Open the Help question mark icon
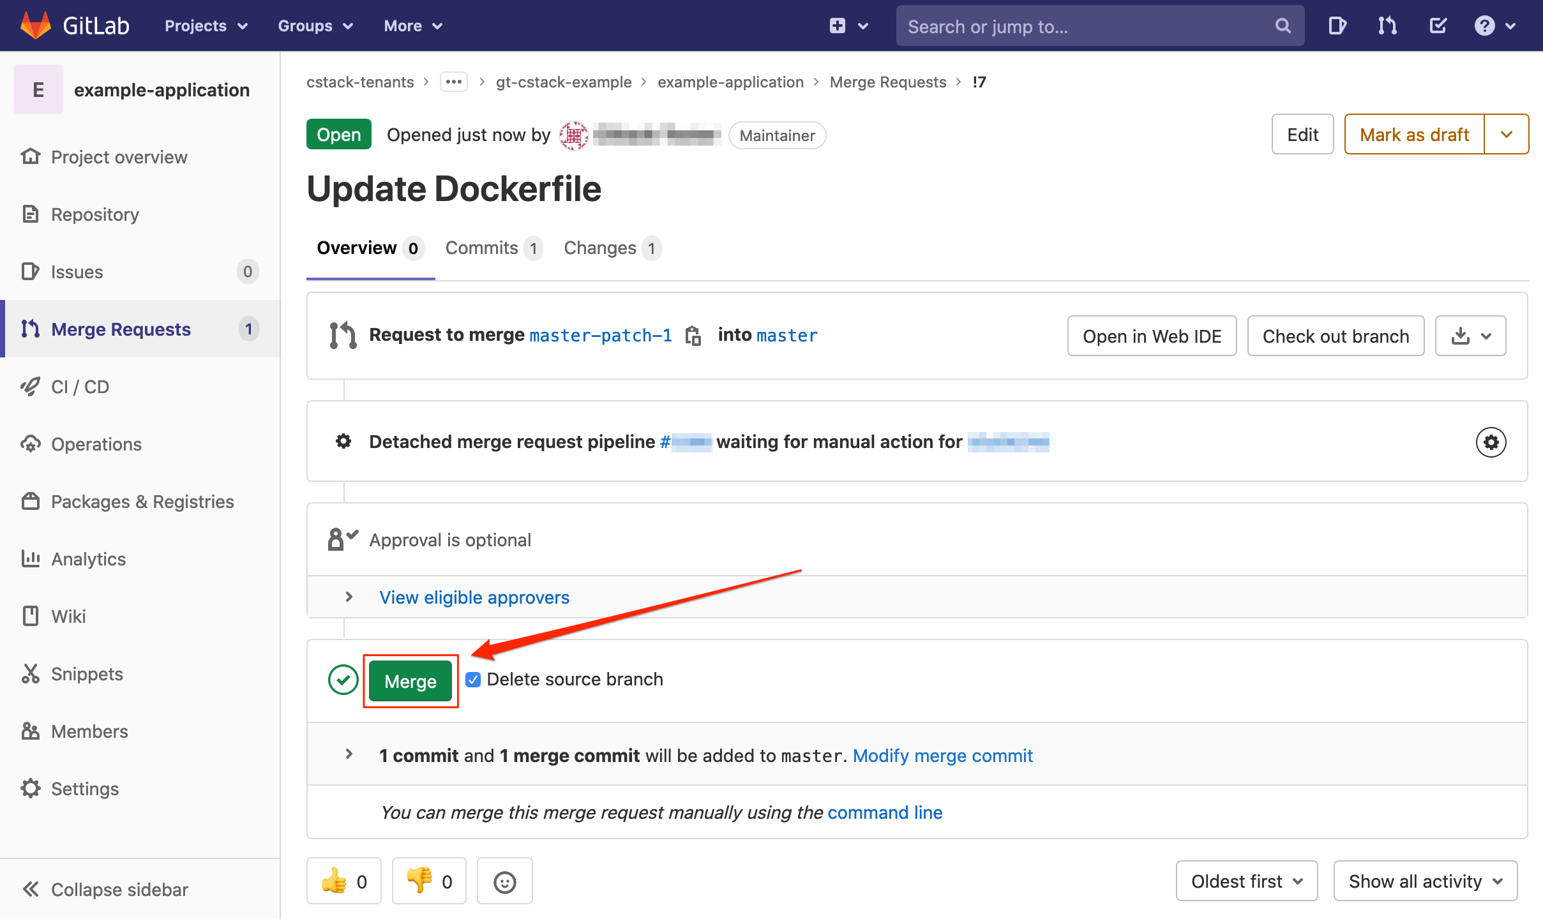This screenshot has height=919, width=1543. tap(1486, 26)
